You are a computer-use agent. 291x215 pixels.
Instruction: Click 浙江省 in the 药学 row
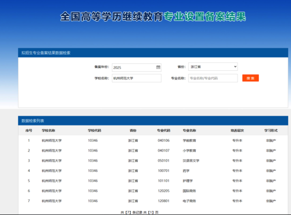(x=133, y=171)
